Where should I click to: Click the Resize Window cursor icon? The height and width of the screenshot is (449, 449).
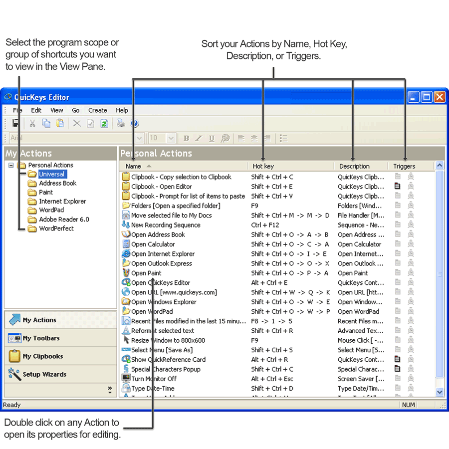(126, 340)
